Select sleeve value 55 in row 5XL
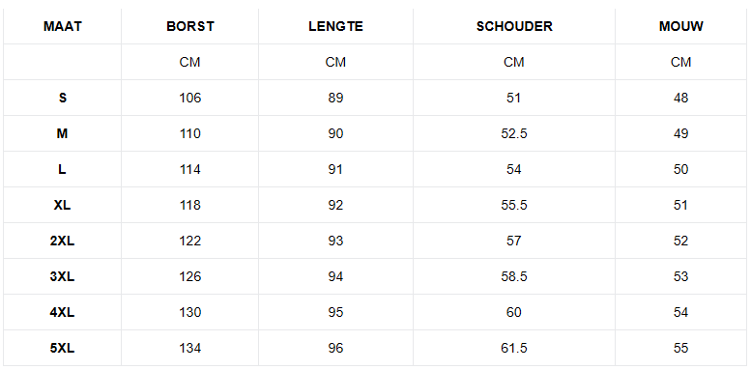Viewport: 751px width, 370px height. point(680,348)
